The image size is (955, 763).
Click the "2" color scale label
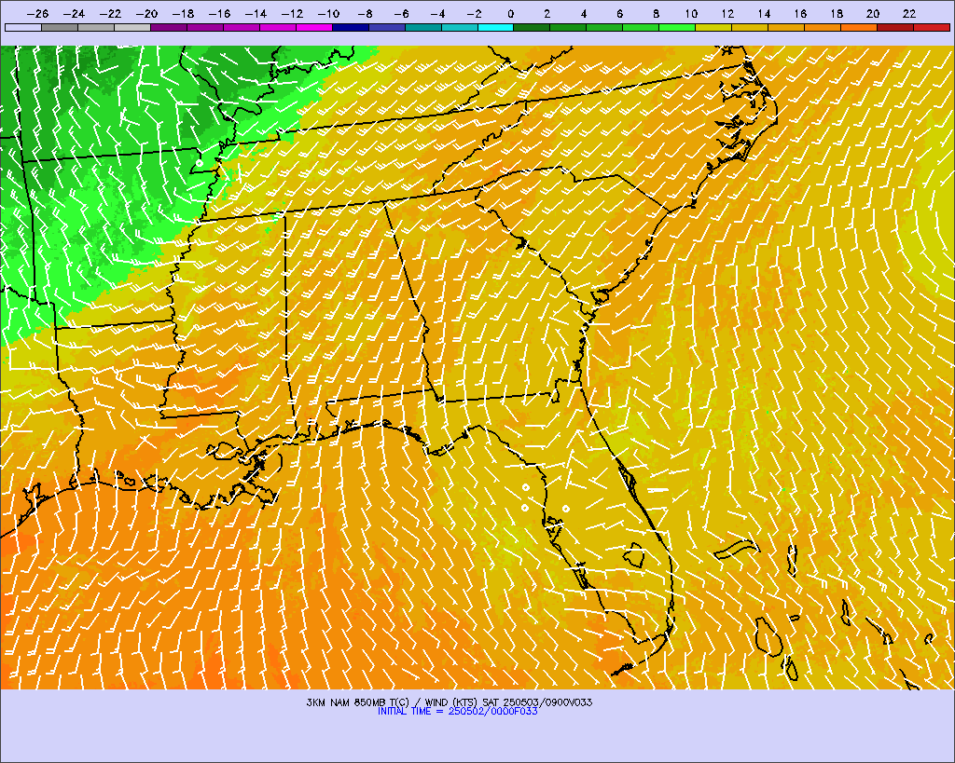547,13
